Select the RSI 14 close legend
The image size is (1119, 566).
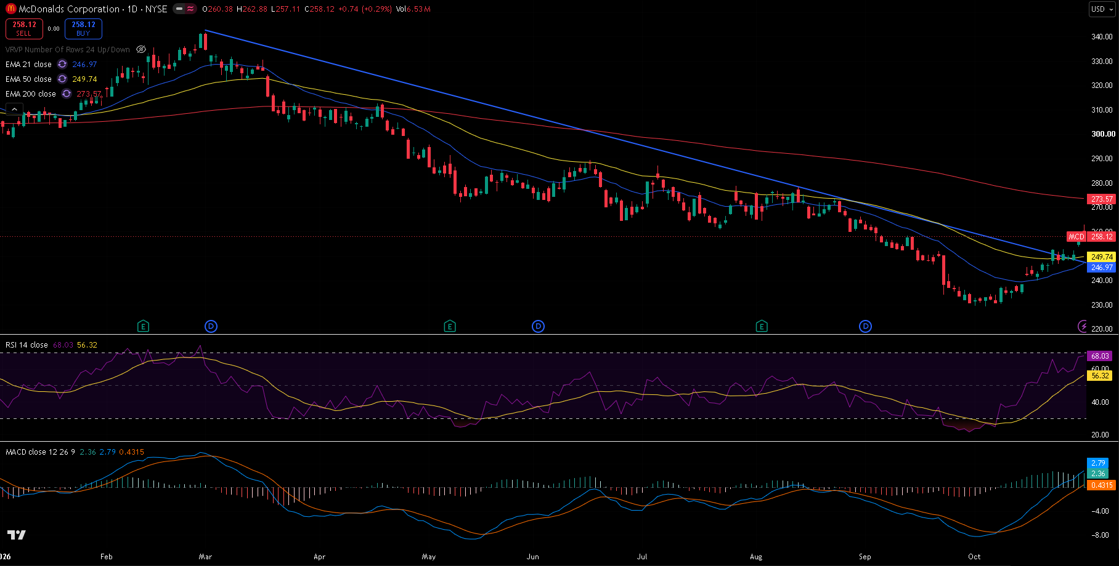26,345
